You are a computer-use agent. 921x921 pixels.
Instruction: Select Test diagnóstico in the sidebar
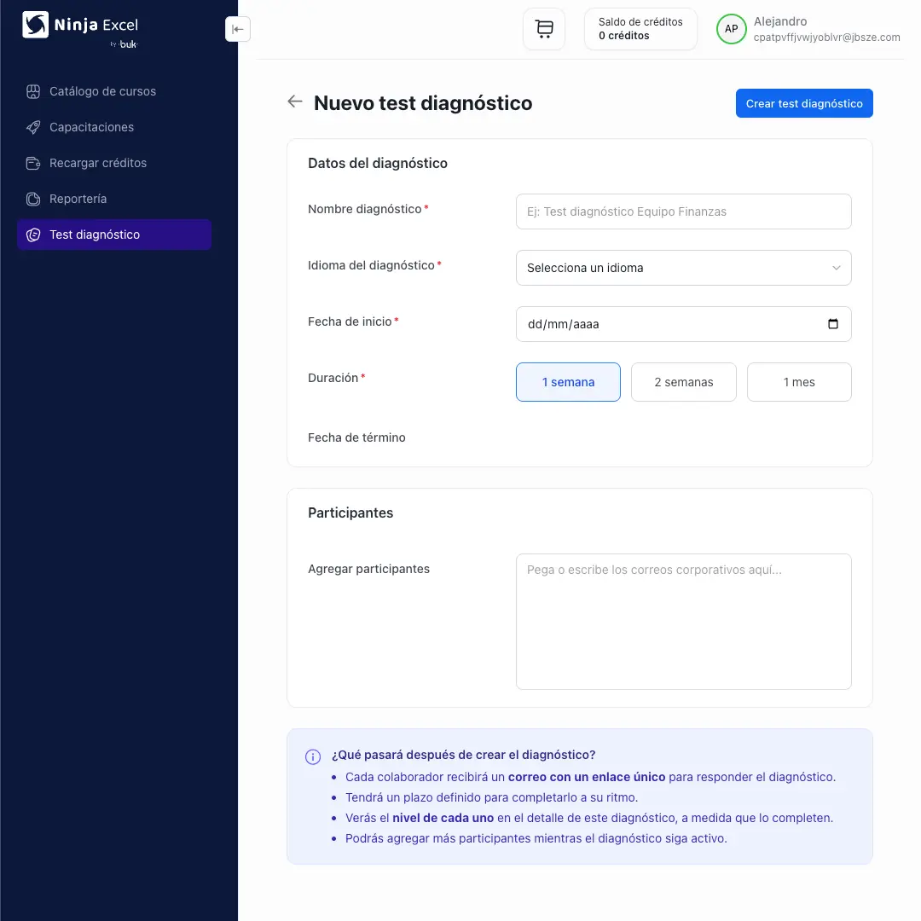(x=114, y=235)
